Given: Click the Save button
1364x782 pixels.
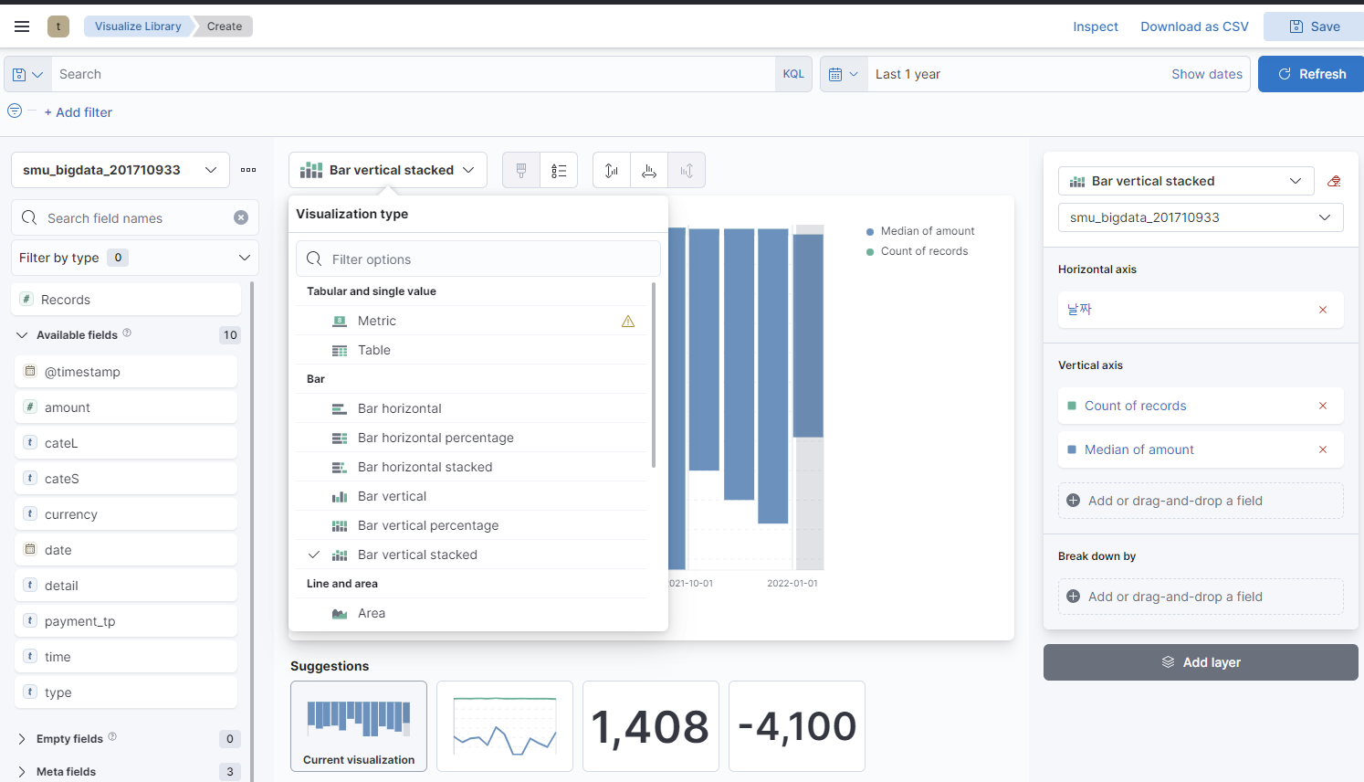Looking at the screenshot, I should click(x=1314, y=26).
